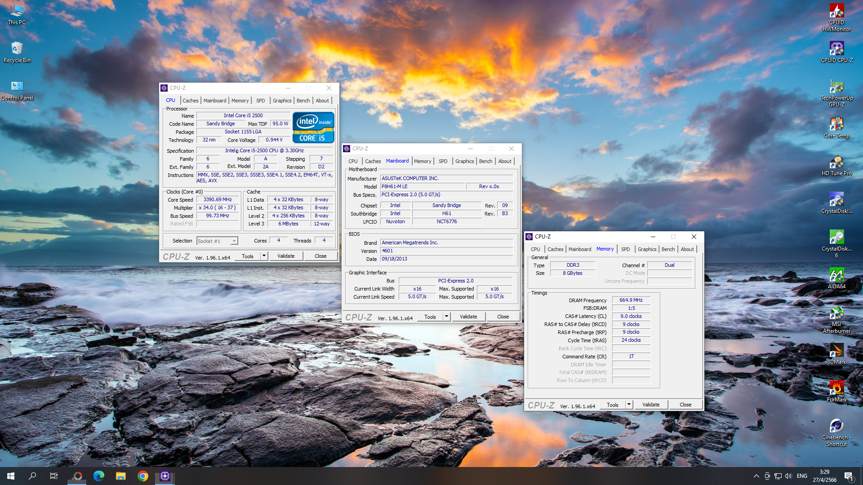This screenshot has width=863, height=485.
Task: Open Google Chrome from the taskbar
Action: point(143,476)
